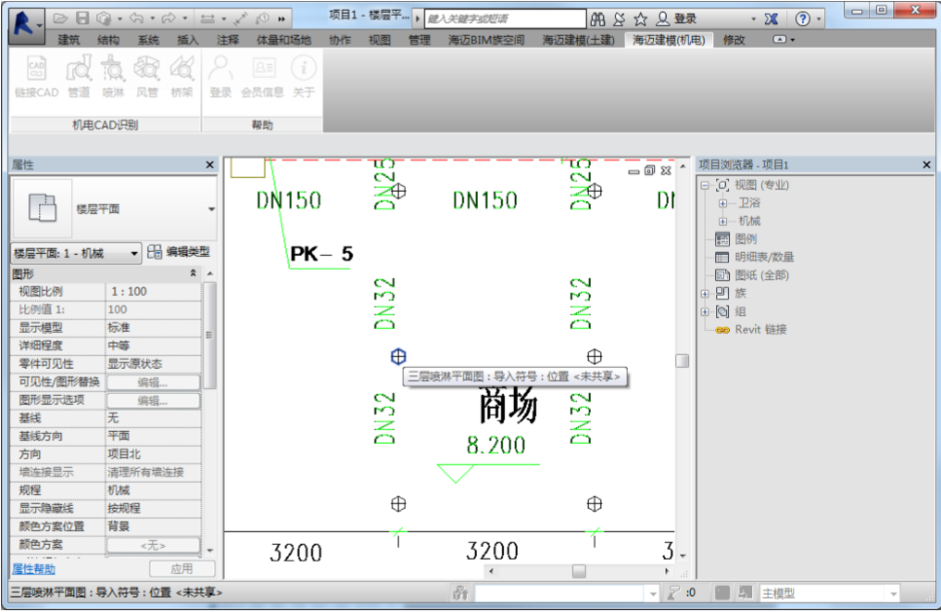The image size is (941, 612).
Task: Select the 喷淋 sprinkler tool
Action: click(113, 76)
